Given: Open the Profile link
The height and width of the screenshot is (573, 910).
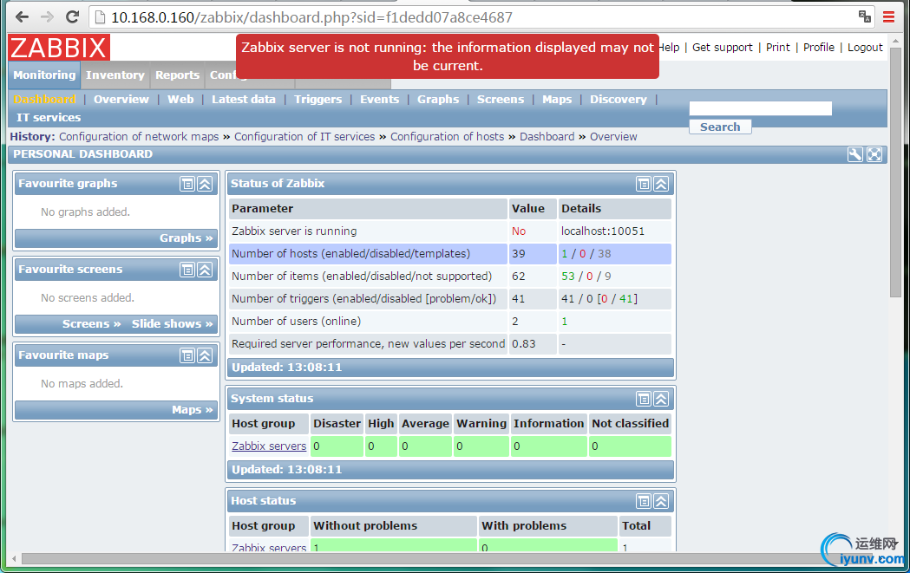Looking at the screenshot, I should pos(818,48).
